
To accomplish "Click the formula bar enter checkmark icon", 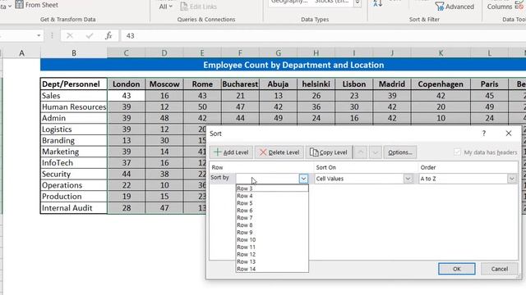I will point(90,35).
